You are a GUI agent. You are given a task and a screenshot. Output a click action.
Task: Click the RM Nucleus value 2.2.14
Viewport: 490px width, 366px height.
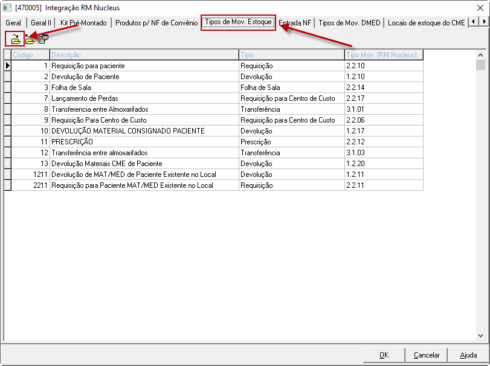(384, 88)
